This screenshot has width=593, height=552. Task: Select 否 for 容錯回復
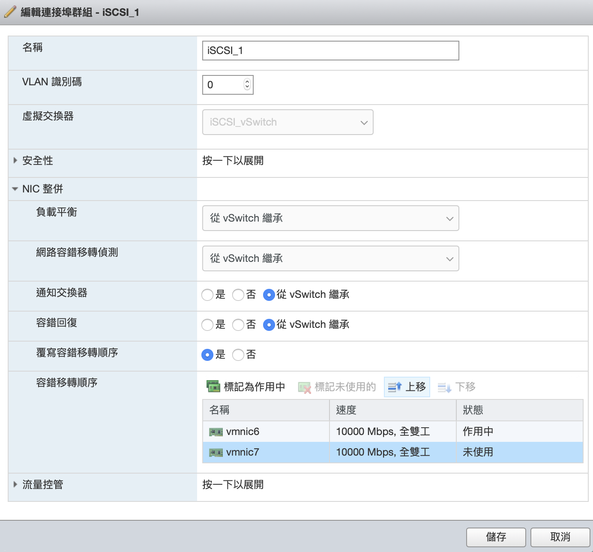(x=238, y=325)
